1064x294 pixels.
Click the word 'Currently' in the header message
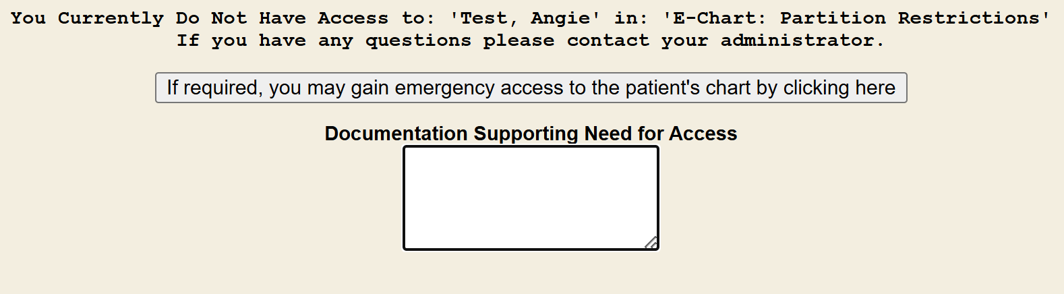pos(111,18)
